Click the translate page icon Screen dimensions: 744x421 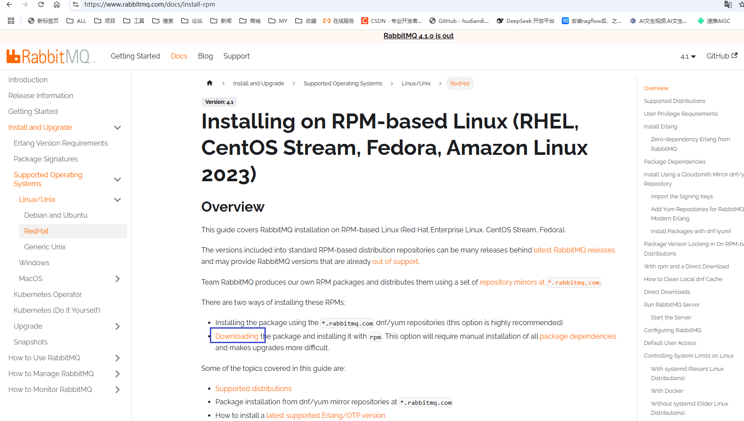pyautogui.click(x=728, y=4)
